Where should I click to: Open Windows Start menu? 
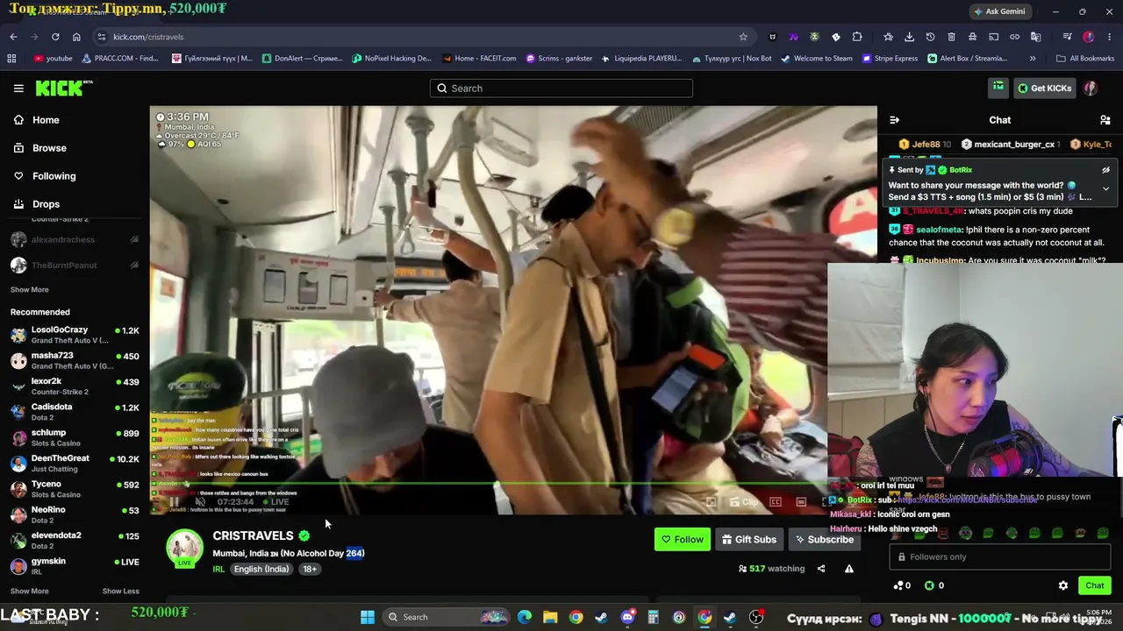tap(368, 617)
